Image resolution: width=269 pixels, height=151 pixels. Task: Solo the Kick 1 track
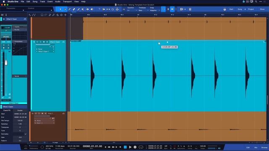click(39, 114)
